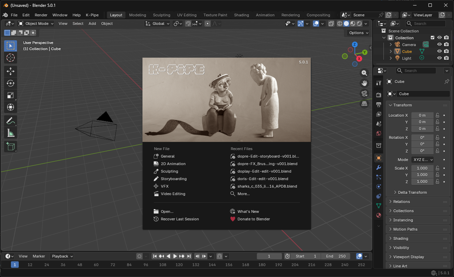Click the Scale X value field
This screenshot has width=454, height=277.
pyautogui.click(x=422, y=168)
